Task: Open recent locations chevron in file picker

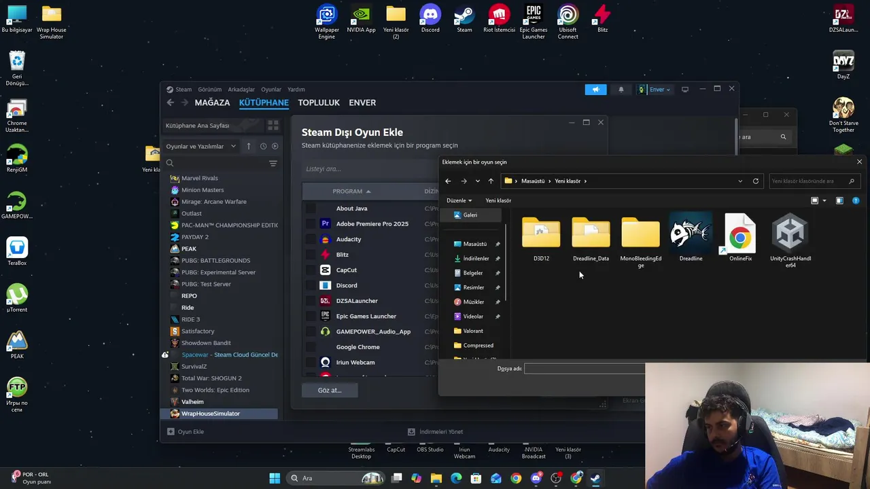Action: coord(478,181)
